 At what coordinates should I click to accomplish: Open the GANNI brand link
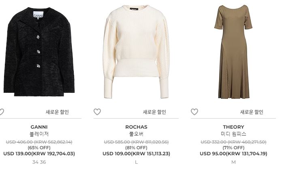(39, 127)
